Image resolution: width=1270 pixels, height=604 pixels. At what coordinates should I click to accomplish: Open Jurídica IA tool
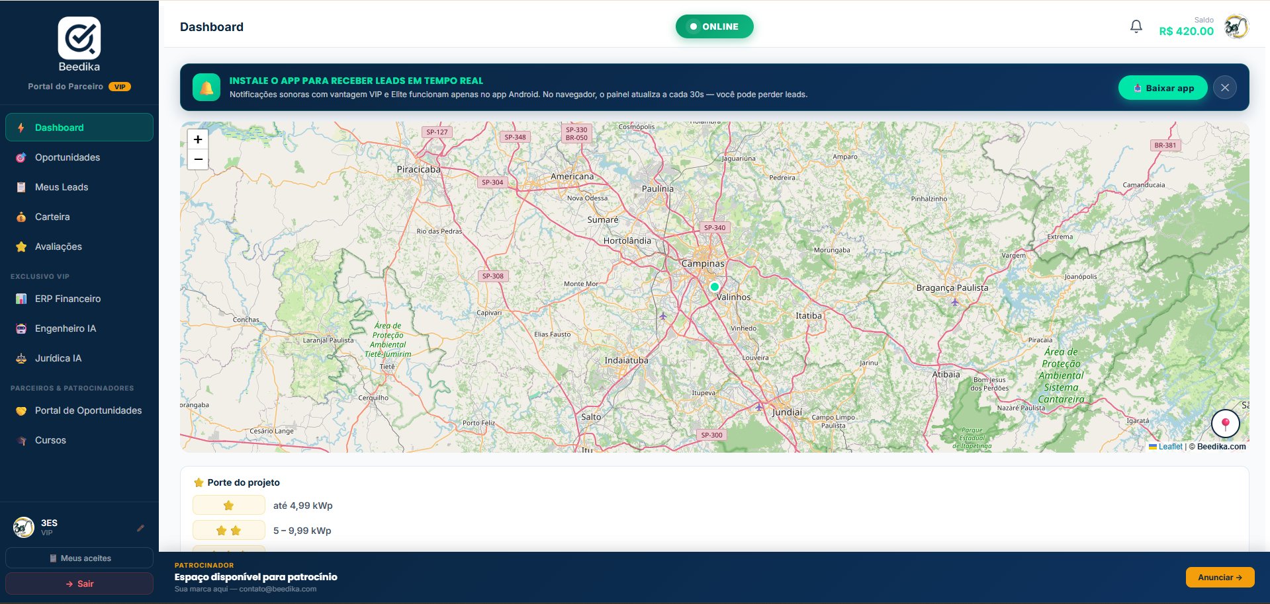tap(79, 358)
